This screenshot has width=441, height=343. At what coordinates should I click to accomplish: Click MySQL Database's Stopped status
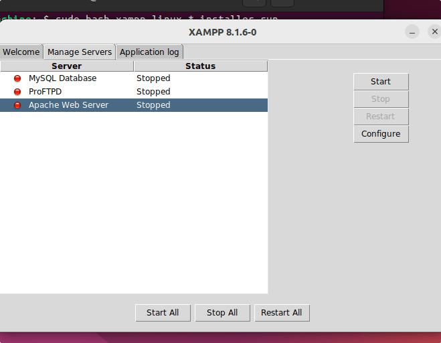(x=153, y=78)
